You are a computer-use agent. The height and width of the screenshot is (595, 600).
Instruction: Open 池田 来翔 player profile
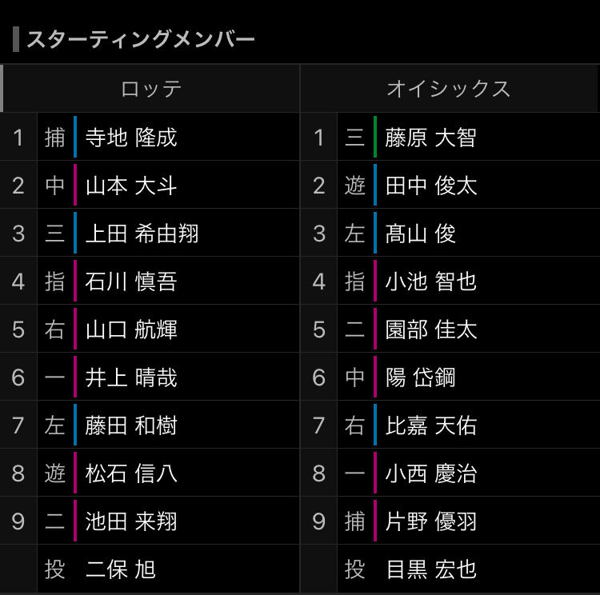[131, 521]
